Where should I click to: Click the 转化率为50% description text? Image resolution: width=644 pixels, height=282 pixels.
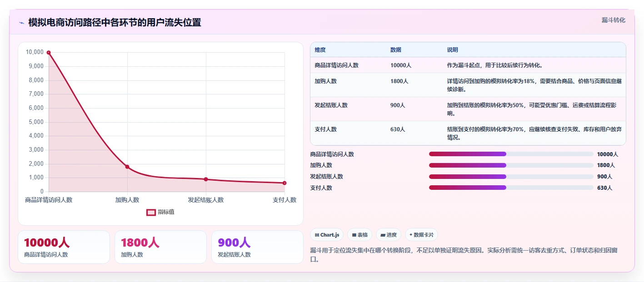[x=532, y=109]
